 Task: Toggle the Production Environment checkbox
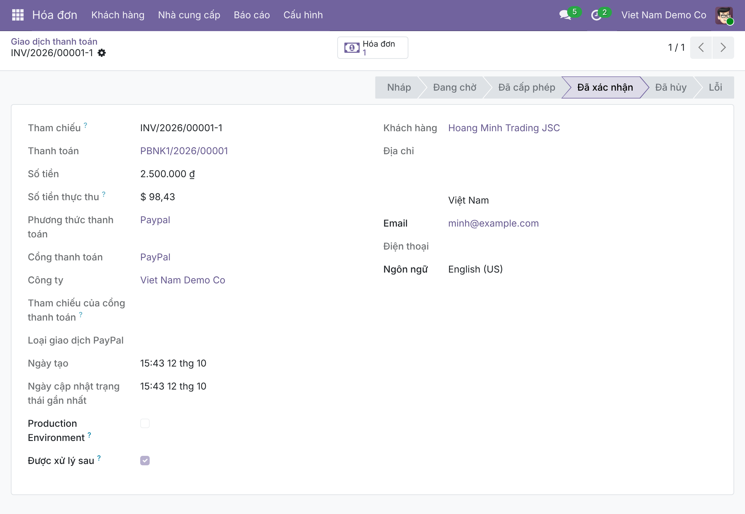(145, 423)
